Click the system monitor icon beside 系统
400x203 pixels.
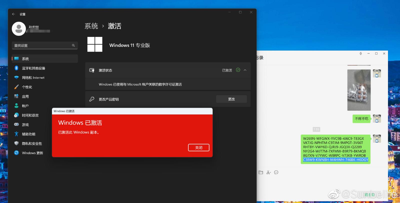pos(17,59)
